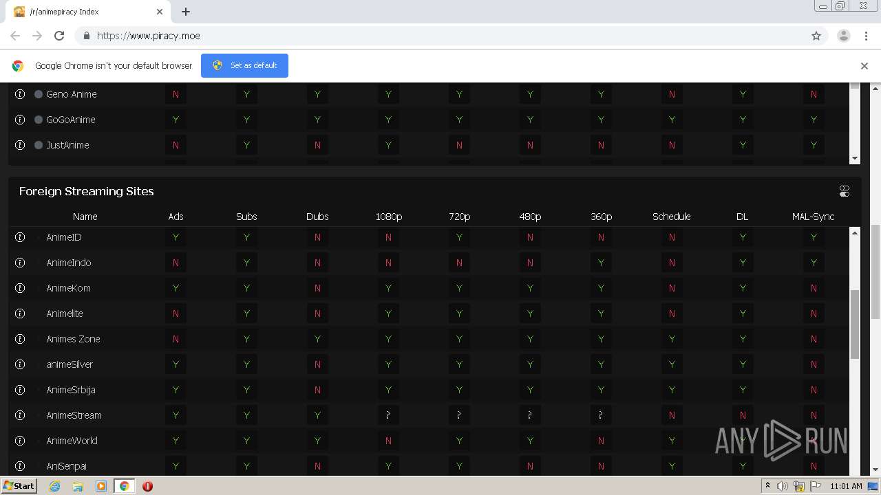The image size is (881, 495).
Task: Open the AnimeStream site link
Action: [x=74, y=415]
